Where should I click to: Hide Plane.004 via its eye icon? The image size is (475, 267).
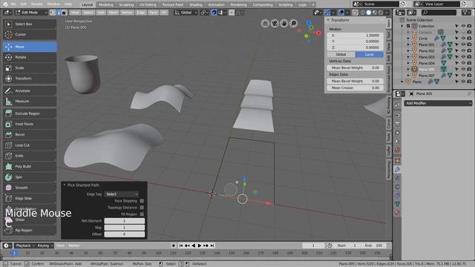[x=463, y=63]
